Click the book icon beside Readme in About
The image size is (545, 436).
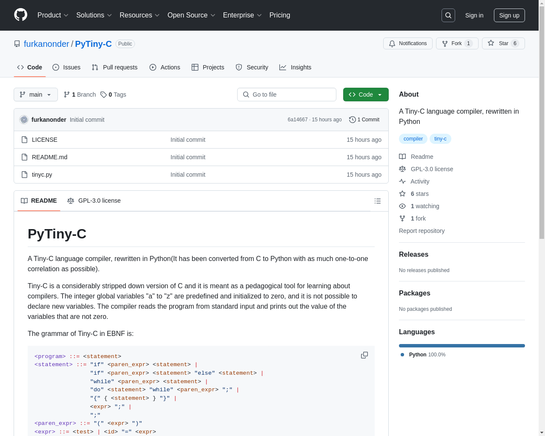402,157
